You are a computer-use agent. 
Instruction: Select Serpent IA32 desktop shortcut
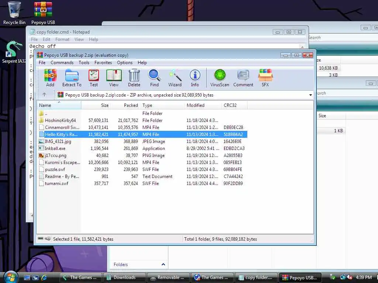[14, 52]
